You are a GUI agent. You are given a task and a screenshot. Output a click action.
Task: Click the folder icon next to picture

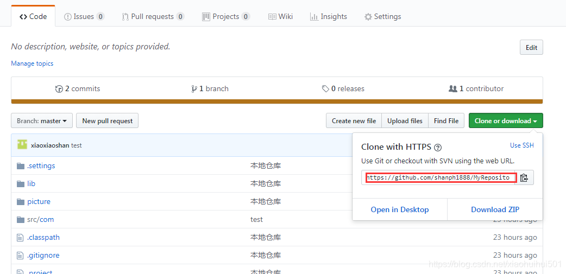tap(21, 201)
